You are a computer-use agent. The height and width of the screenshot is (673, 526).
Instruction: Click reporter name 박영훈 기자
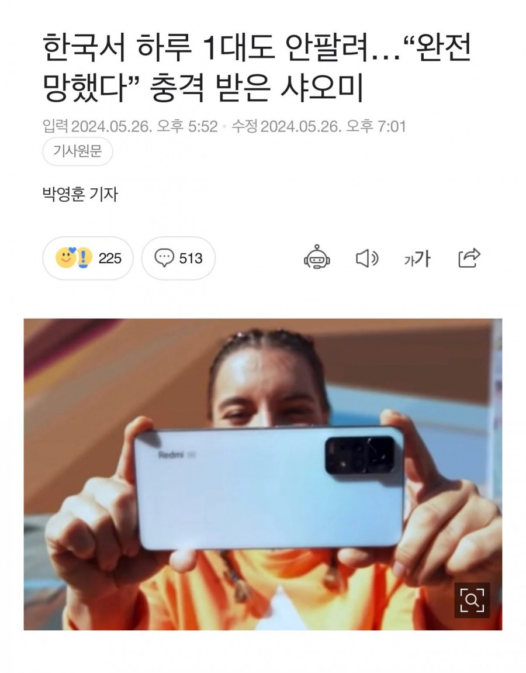tap(80, 195)
